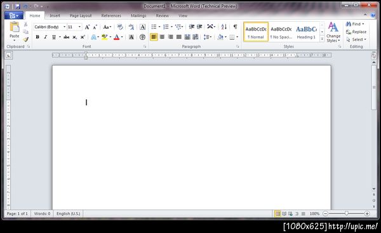Image resolution: width=381 pixels, height=233 pixels.
Task: Open the Borders dropdown arrow
Action: [237, 37]
